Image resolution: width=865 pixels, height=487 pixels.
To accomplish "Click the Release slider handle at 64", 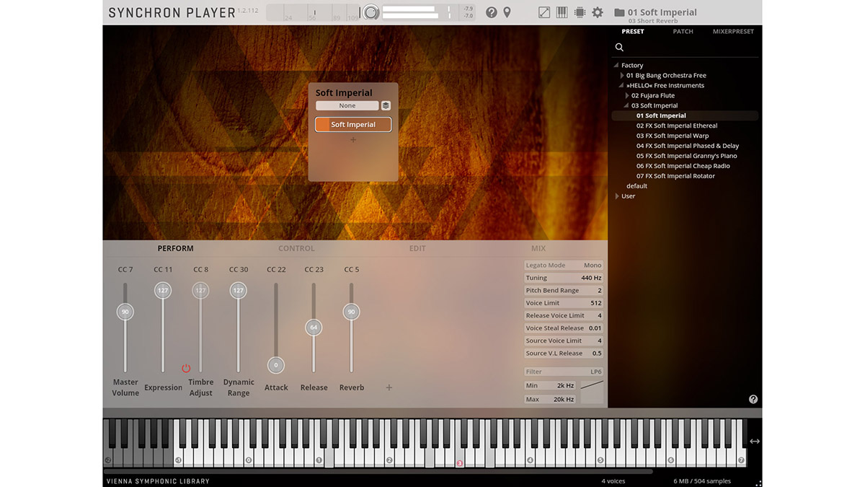I will tap(314, 327).
